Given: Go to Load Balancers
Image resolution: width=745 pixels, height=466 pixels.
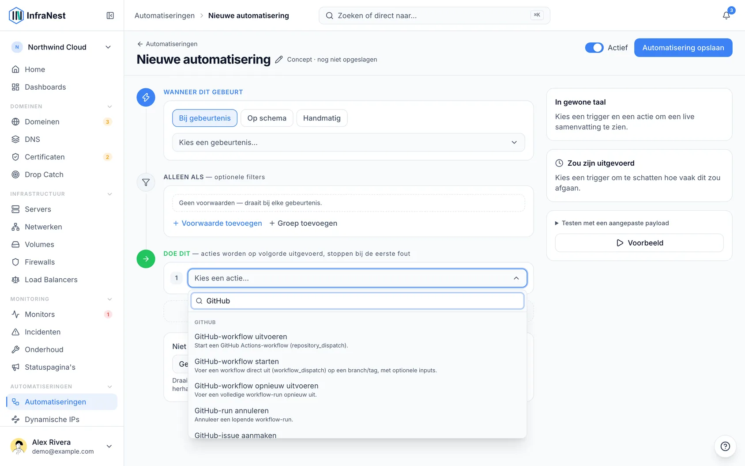Looking at the screenshot, I should pos(62,280).
